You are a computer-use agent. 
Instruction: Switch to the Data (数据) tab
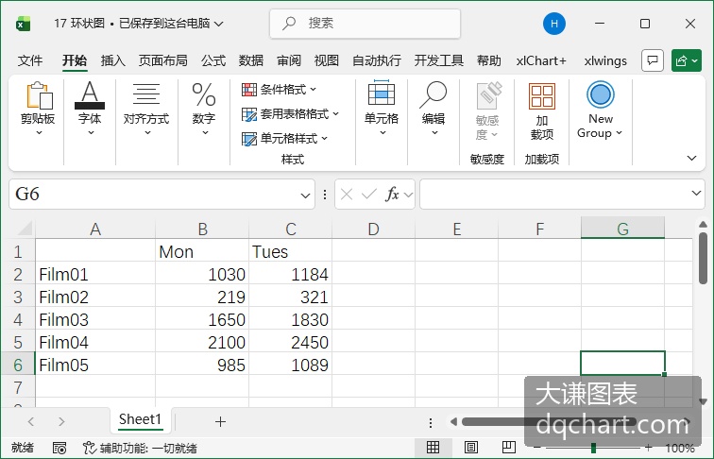coord(251,60)
